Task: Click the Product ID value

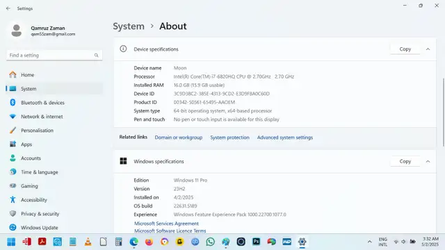Action: tap(204, 102)
